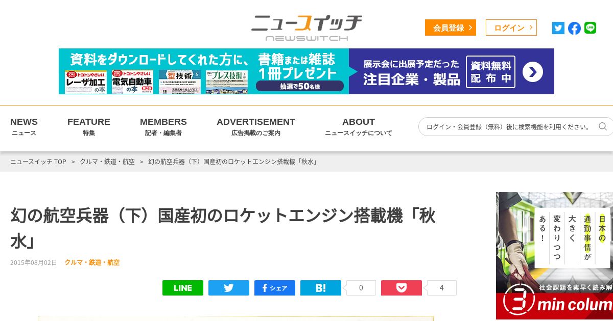Image resolution: width=613 pixels, height=321 pixels.
Task: Click the ログイン button
Action: coord(511,28)
